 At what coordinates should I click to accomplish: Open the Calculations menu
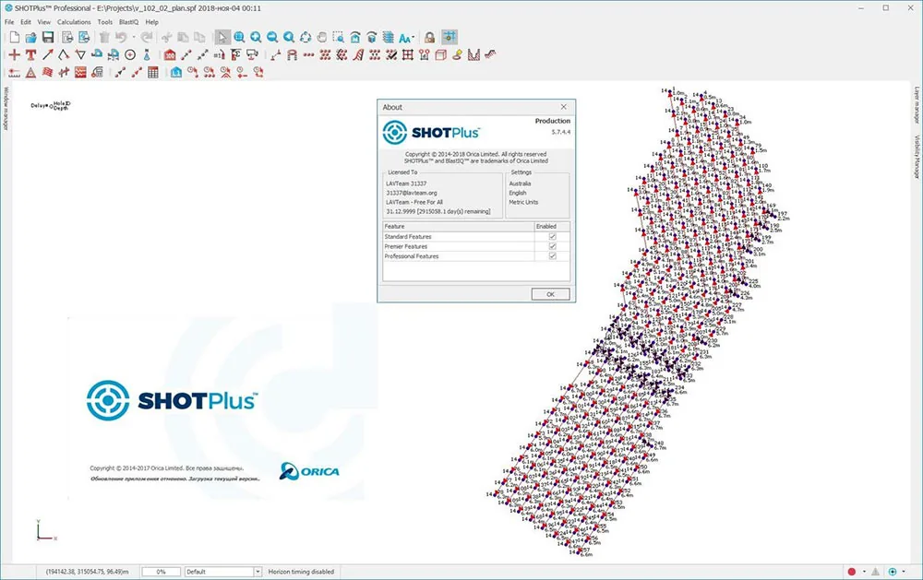74,22
